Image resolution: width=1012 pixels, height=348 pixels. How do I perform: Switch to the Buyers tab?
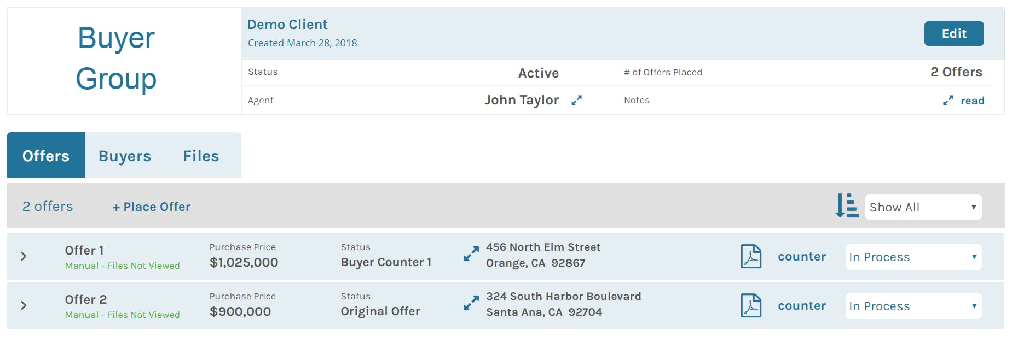pos(125,156)
